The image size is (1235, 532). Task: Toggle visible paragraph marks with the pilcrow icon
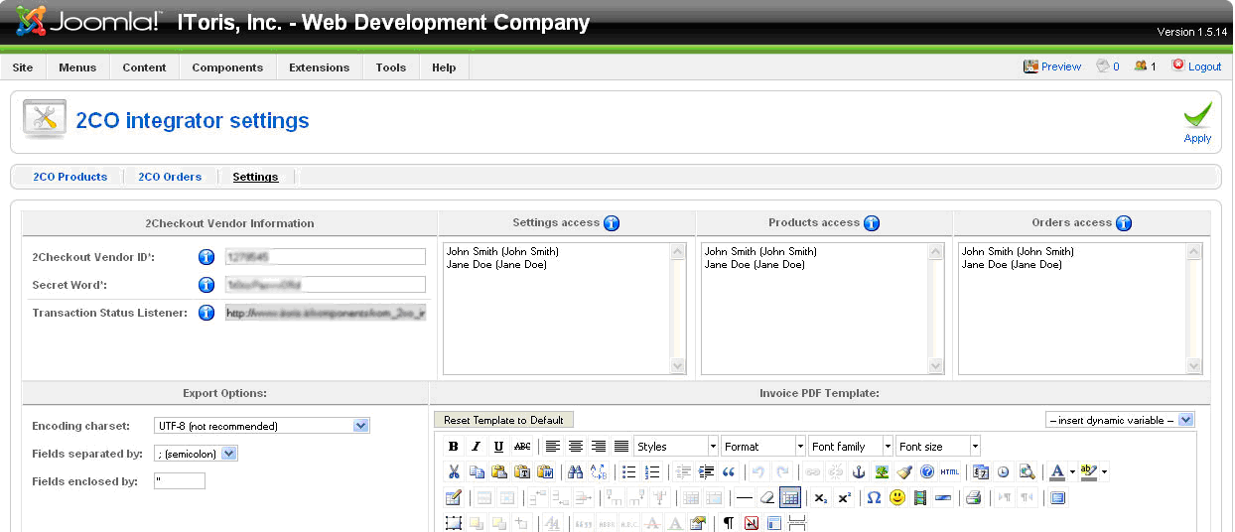pyautogui.click(x=729, y=523)
